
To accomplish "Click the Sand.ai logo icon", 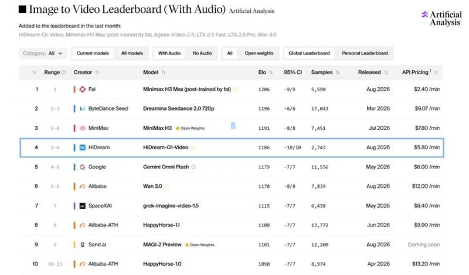I will point(82,245).
